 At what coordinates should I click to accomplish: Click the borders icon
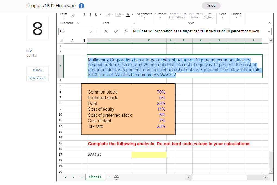coord(108,15)
